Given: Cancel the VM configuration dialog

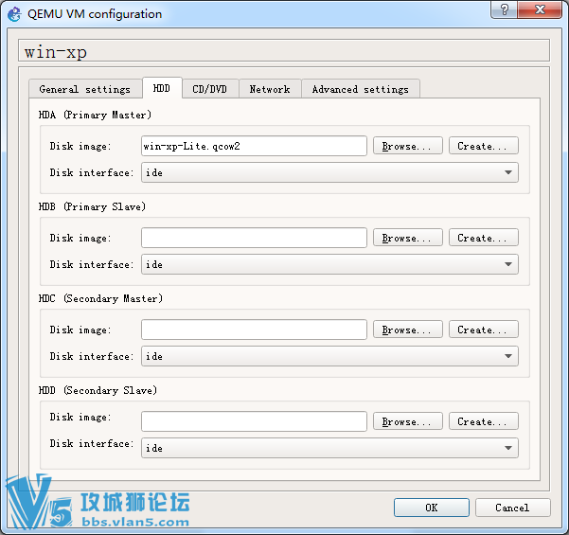Looking at the screenshot, I should click(512, 508).
